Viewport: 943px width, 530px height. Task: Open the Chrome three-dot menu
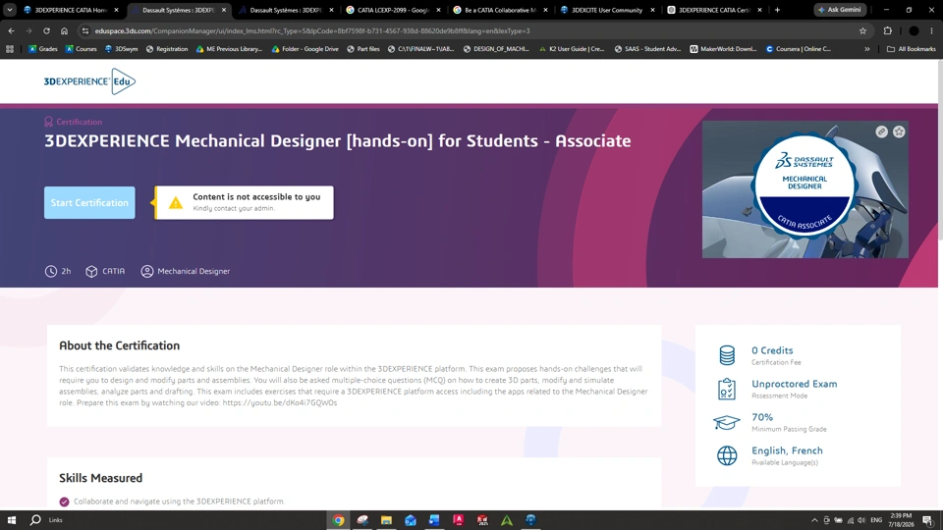[x=931, y=30]
